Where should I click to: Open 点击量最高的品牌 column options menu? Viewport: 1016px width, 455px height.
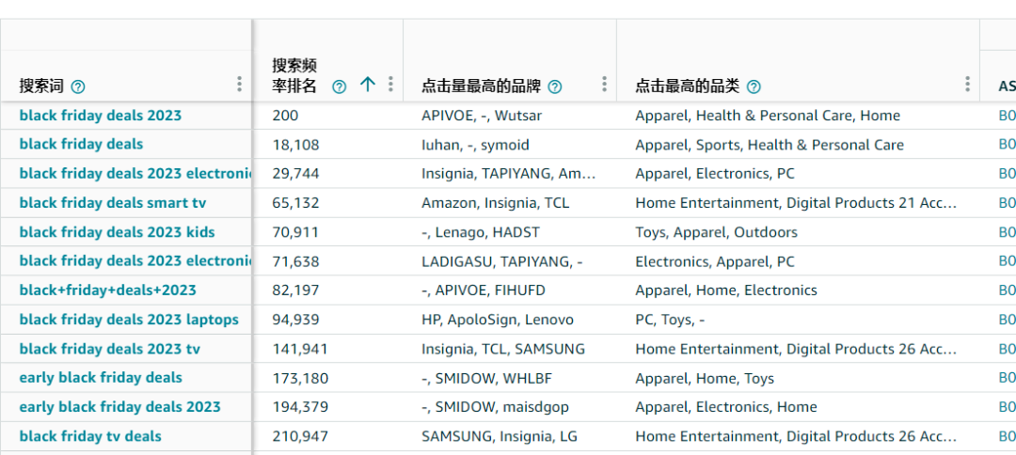[x=604, y=85]
